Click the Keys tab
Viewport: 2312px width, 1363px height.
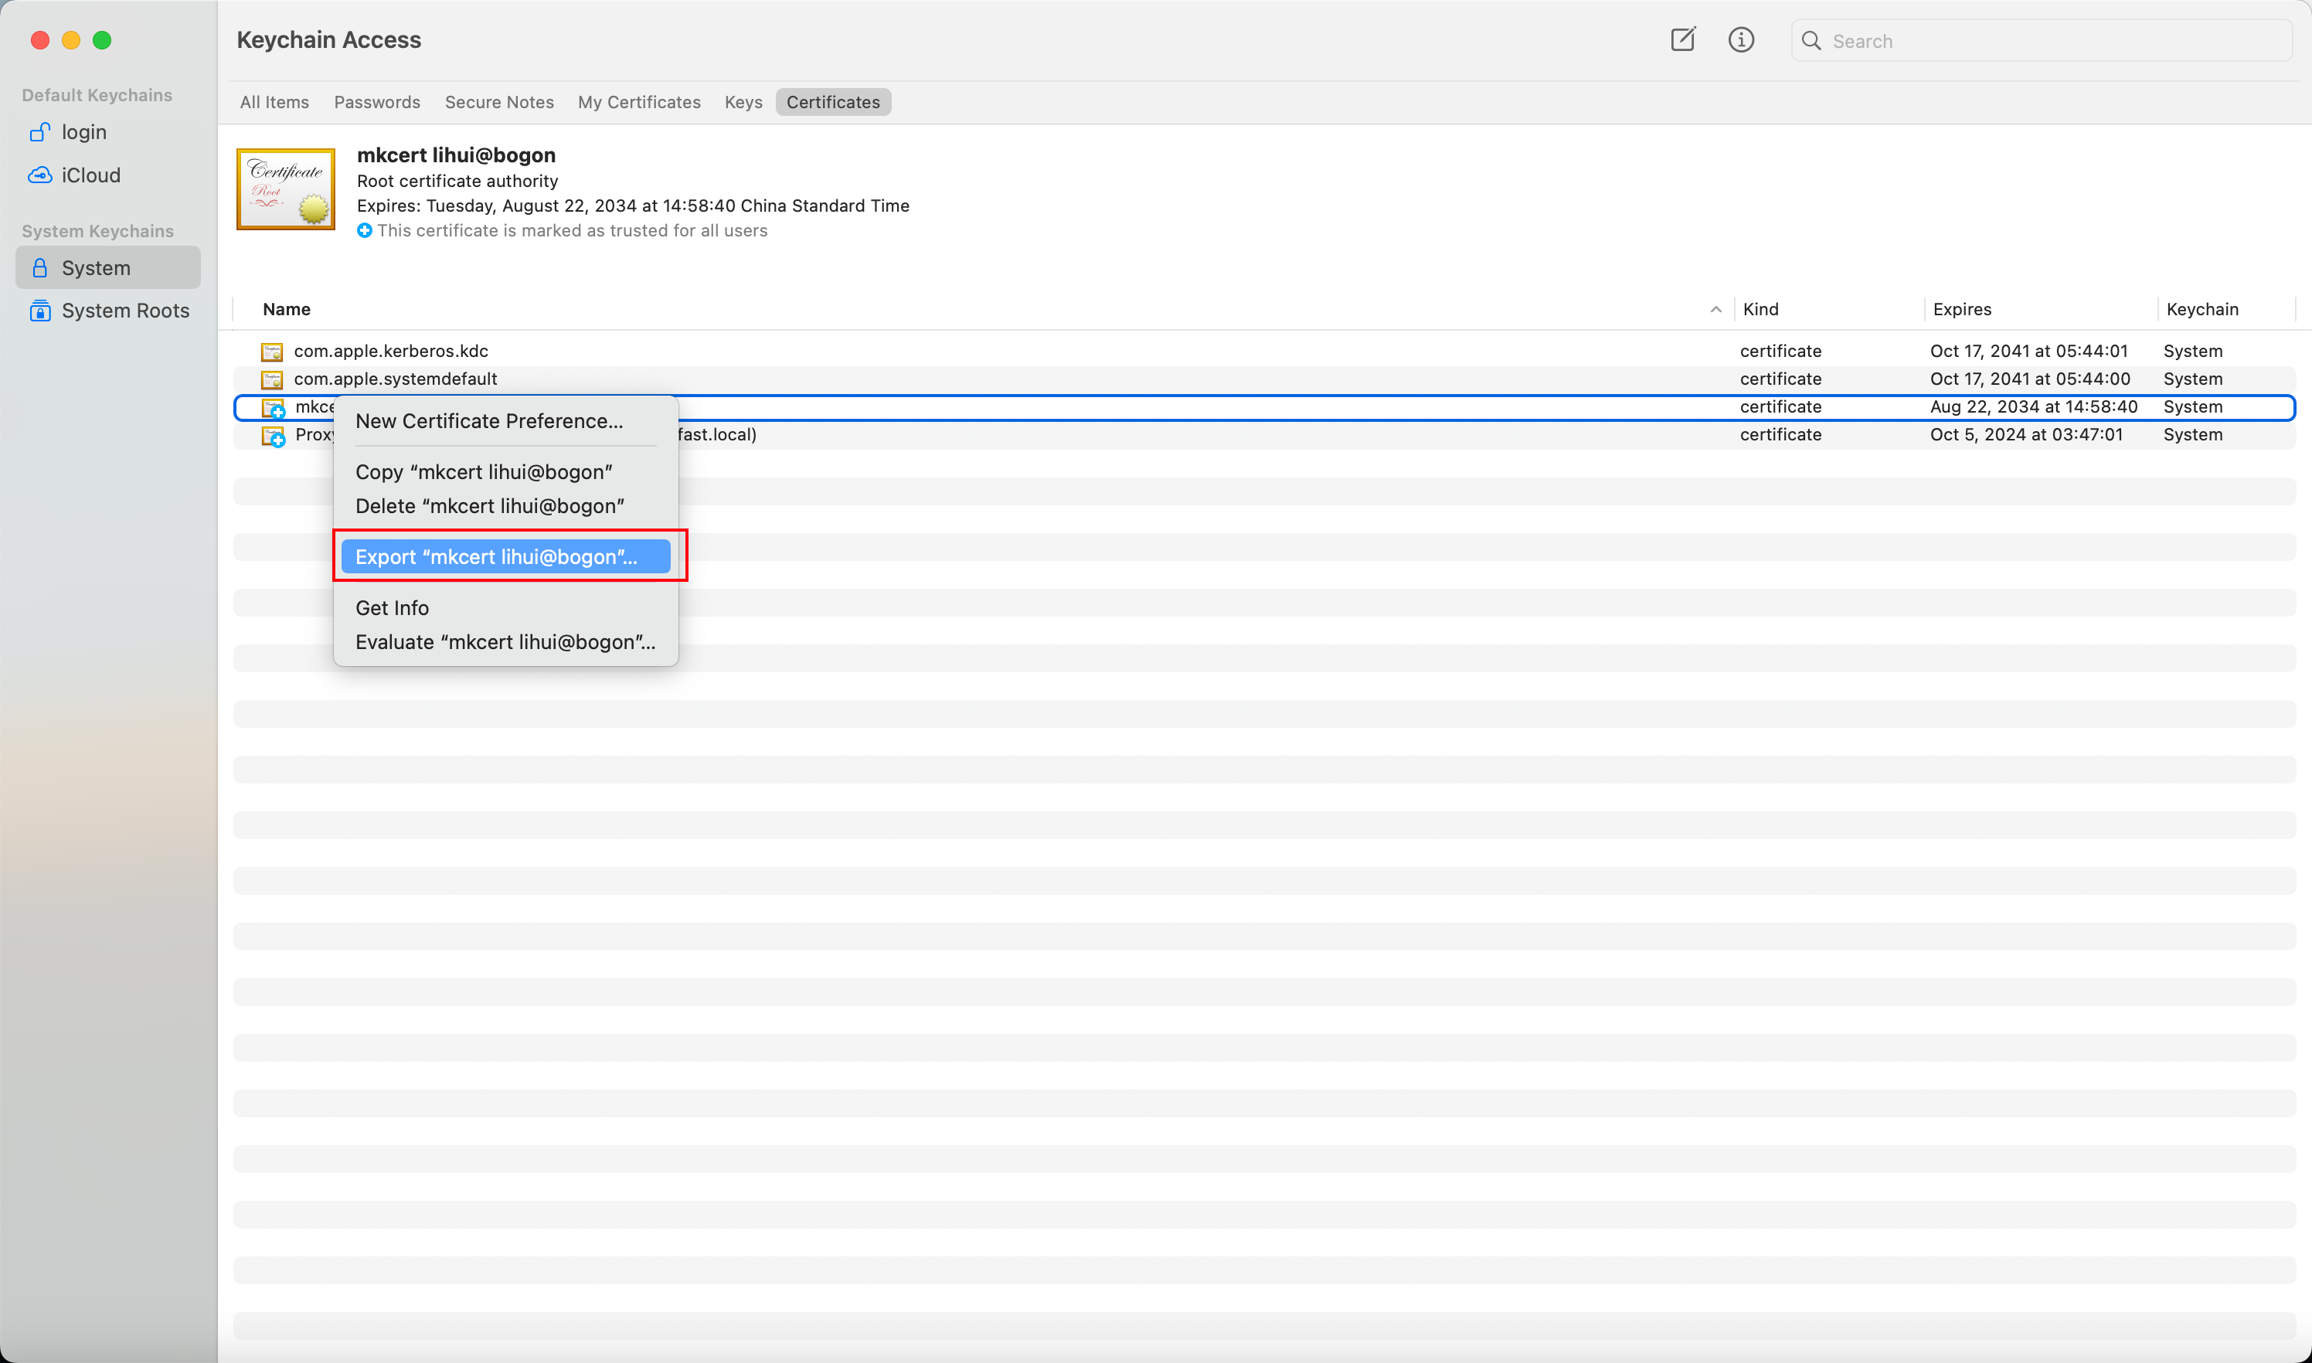pyautogui.click(x=743, y=102)
